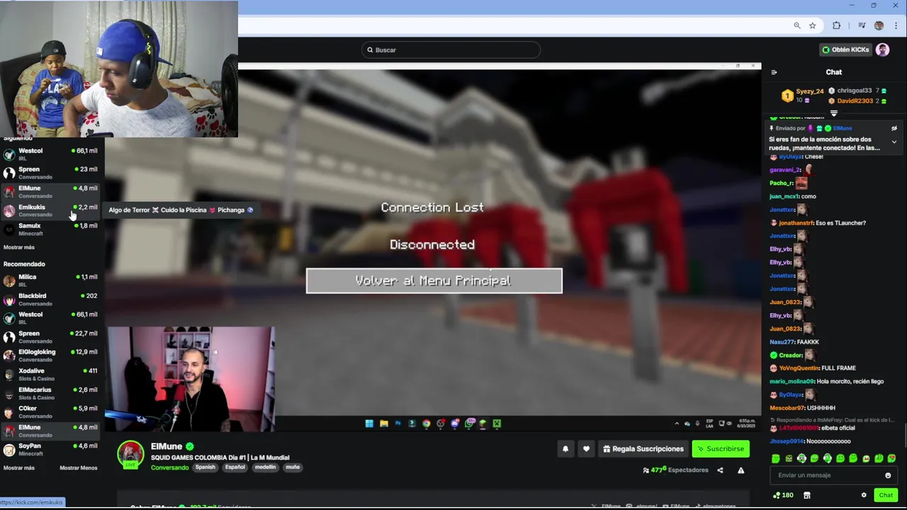Click Volver al Menu Principal in Minecraft
The image size is (907, 510).
[434, 280]
